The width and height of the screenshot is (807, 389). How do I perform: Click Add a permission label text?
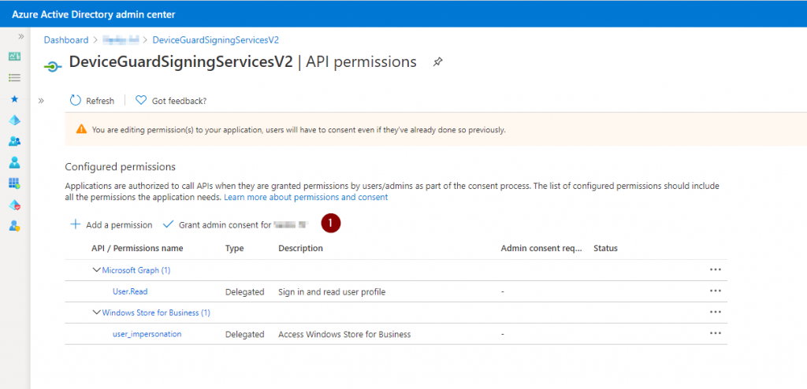(120, 225)
